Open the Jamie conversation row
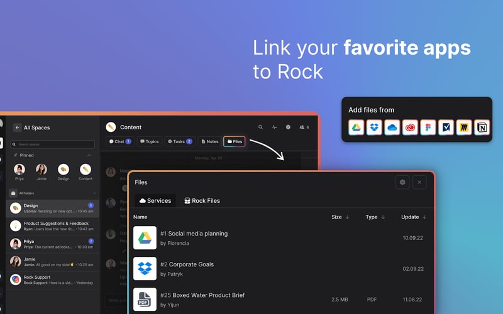 pos(53,262)
